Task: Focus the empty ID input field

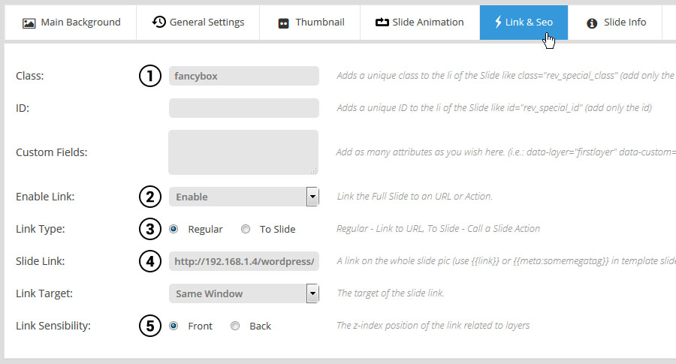Action: 244,108
